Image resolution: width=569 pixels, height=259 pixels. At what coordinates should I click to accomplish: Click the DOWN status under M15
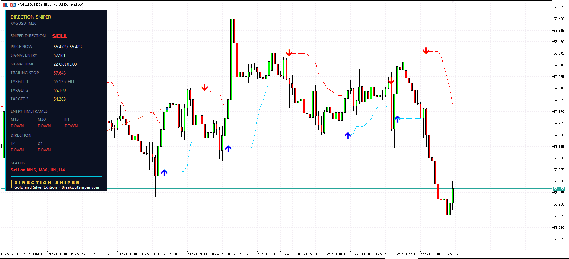(x=17, y=126)
